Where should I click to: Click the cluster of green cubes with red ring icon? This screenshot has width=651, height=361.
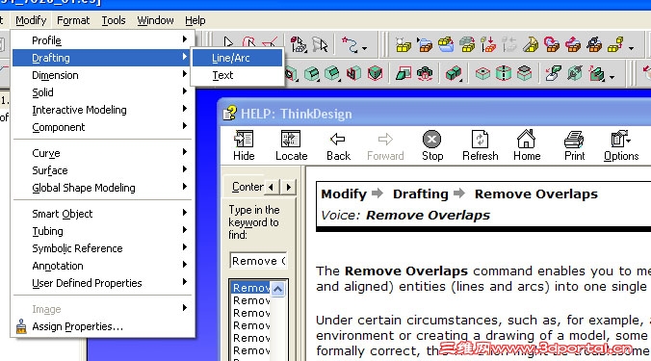(425, 74)
